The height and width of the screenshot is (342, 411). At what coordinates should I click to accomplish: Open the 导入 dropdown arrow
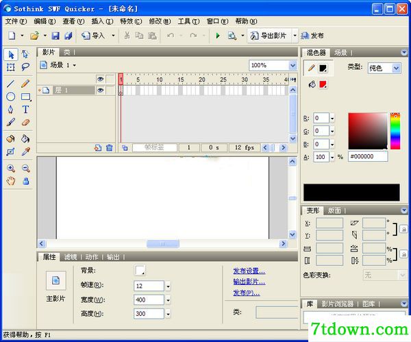pyautogui.click(x=113, y=36)
